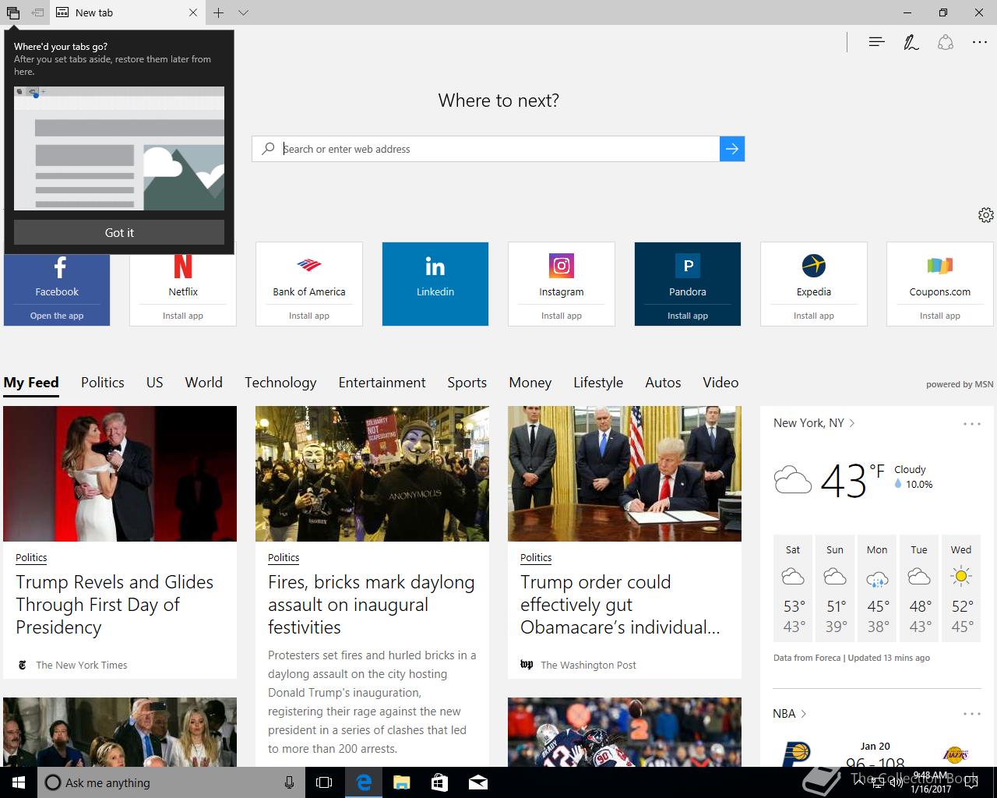Open the Mail app taskbar icon
This screenshot has width=997, height=798.
(478, 782)
